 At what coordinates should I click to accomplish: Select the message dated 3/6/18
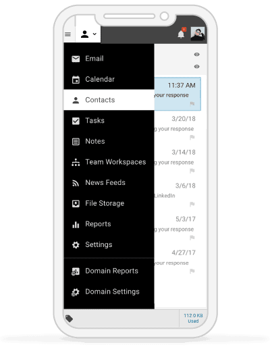pos(178,194)
